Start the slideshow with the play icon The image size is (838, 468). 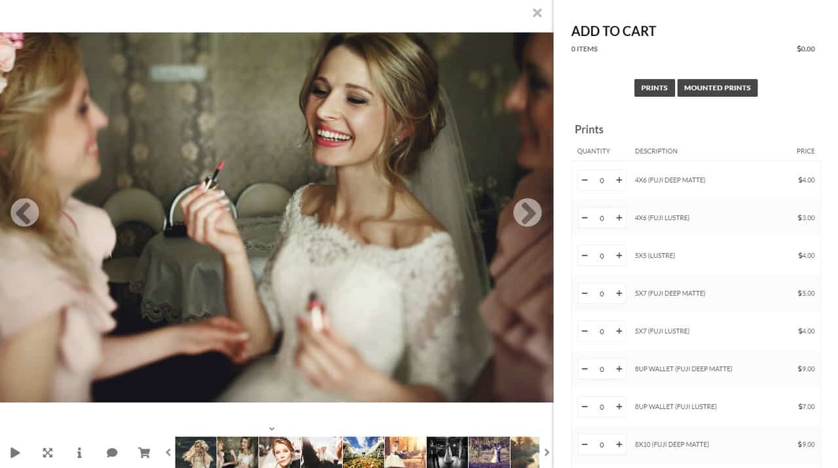click(15, 452)
